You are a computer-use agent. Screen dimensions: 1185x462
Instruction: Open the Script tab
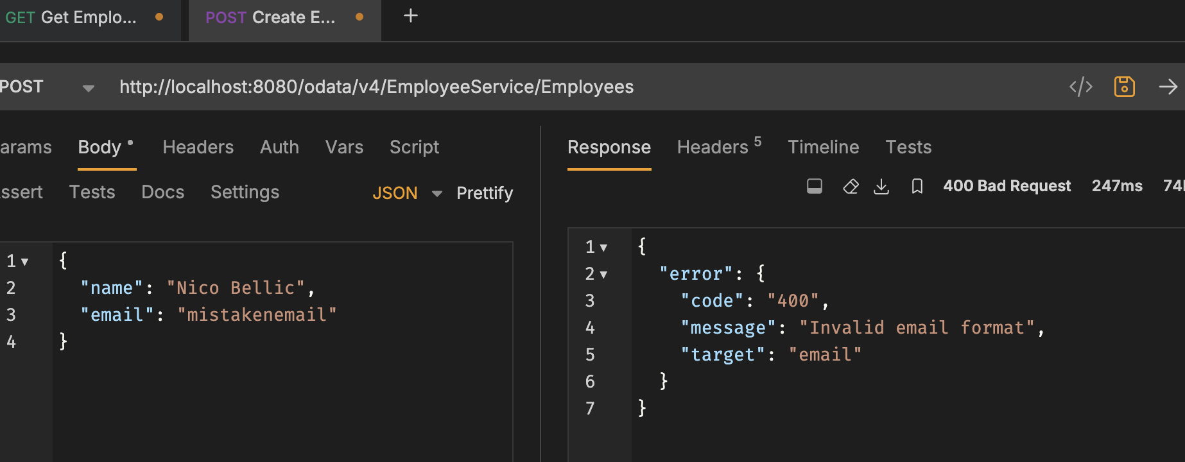414,147
